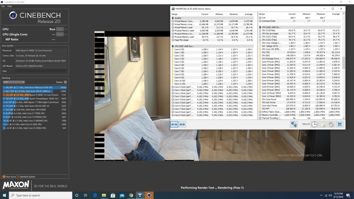Open the Windows Start menu
The image size is (354, 199).
pyautogui.click(x=4, y=195)
